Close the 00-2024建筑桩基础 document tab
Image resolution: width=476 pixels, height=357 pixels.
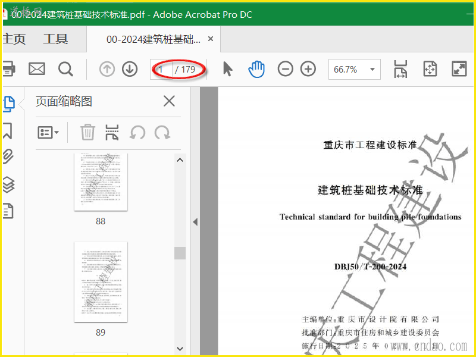click(x=211, y=39)
